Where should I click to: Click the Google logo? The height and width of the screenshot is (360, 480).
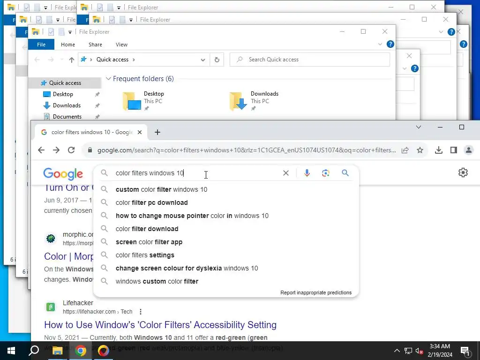click(x=63, y=173)
